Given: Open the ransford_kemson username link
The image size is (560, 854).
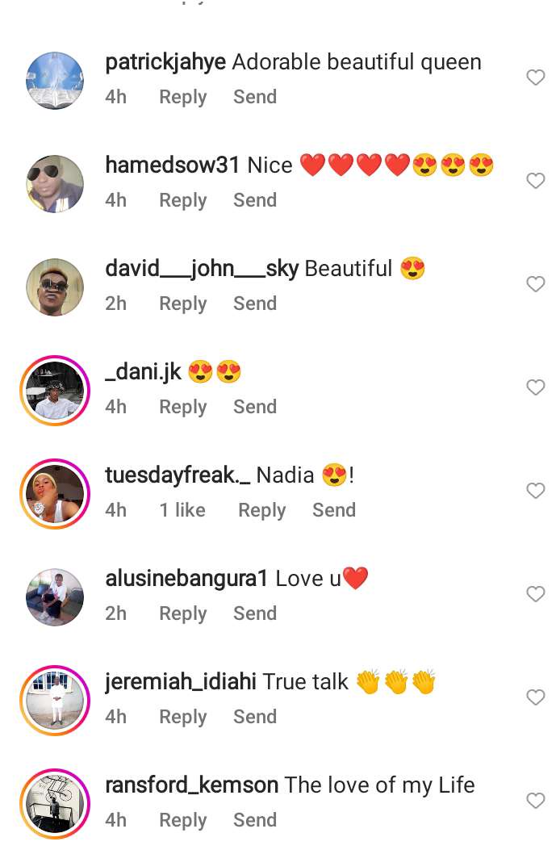Looking at the screenshot, I should coord(191,785).
